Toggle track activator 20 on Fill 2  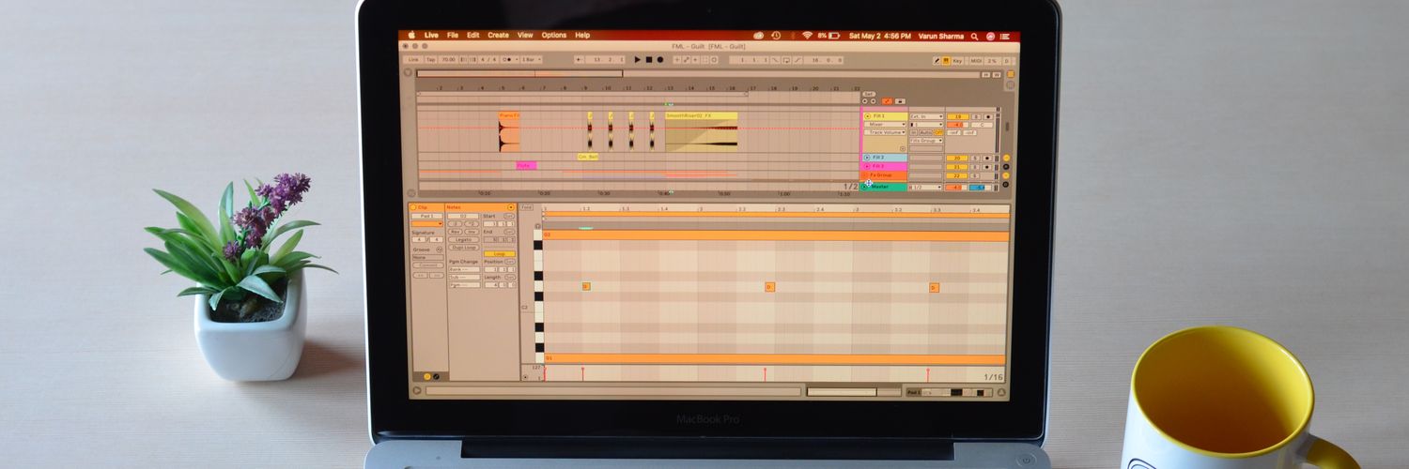[957, 158]
